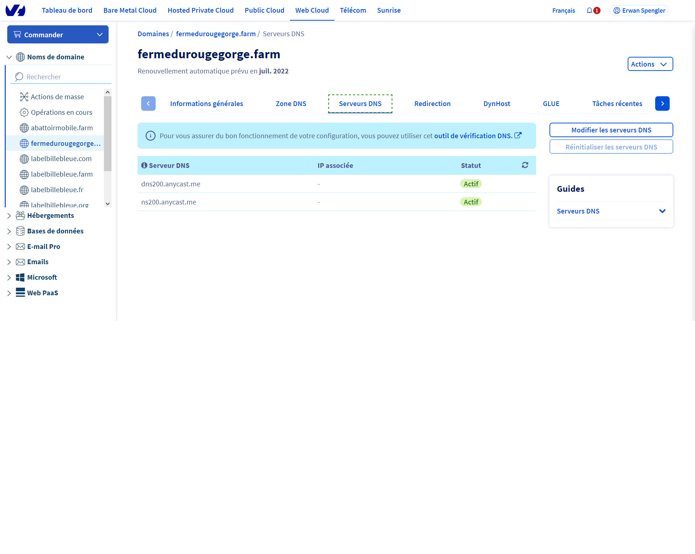Click the globe icon beside abattoirmobile.farm
This screenshot has width=695, height=554.
24,128
